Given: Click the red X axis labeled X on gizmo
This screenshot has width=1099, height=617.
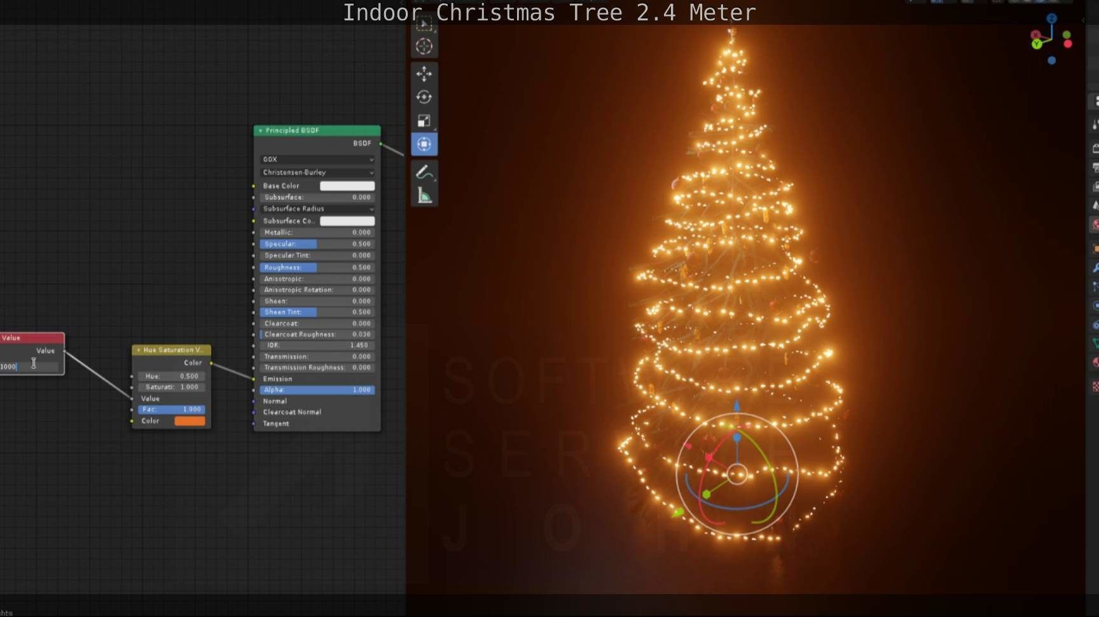Looking at the screenshot, I should pyautogui.click(x=1036, y=34).
